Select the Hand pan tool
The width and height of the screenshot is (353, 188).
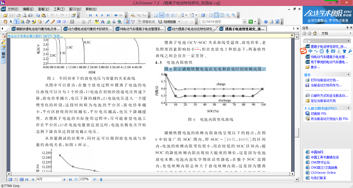click(5, 22)
